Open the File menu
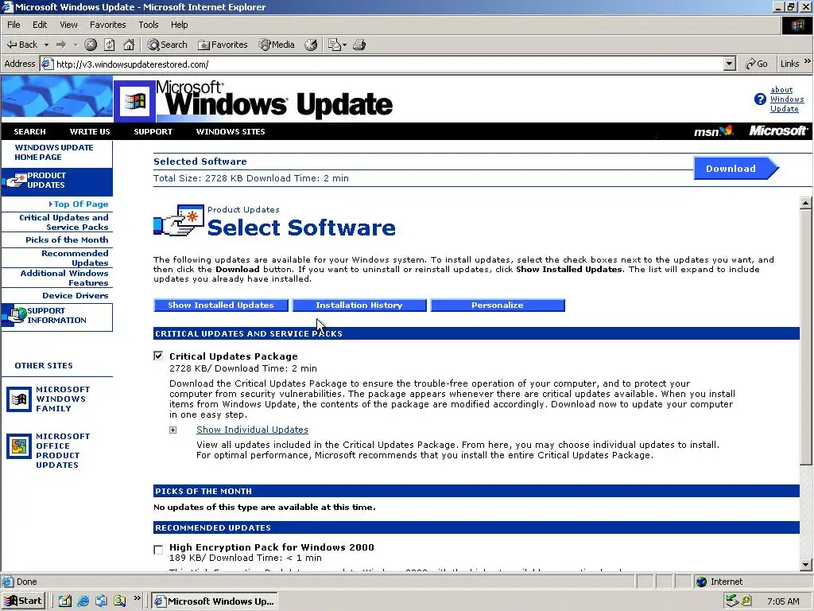The height and width of the screenshot is (611, 814). coord(14,25)
